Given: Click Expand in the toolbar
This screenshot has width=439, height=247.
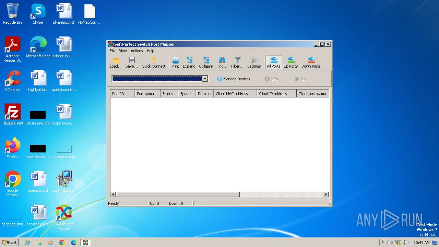Looking at the screenshot, I should point(189,62).
